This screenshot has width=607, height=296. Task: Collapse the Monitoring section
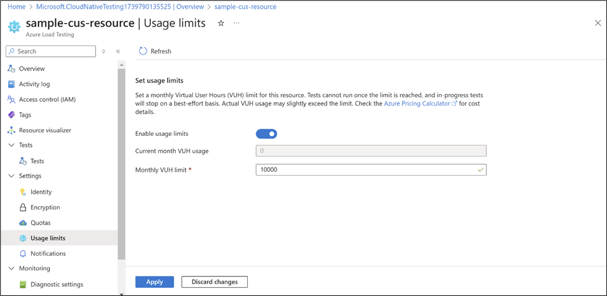click(x=11, y=269)
